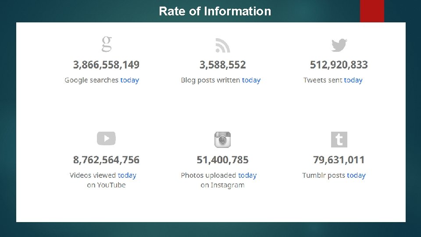The width and height of the screenshot is (421, 237).
Task: Click the YouTube views count 8,762,564,756
Action: coord(106,160)
